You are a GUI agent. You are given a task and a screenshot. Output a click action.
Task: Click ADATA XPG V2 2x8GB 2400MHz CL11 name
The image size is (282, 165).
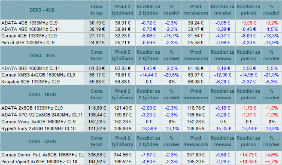pos(42,115)
